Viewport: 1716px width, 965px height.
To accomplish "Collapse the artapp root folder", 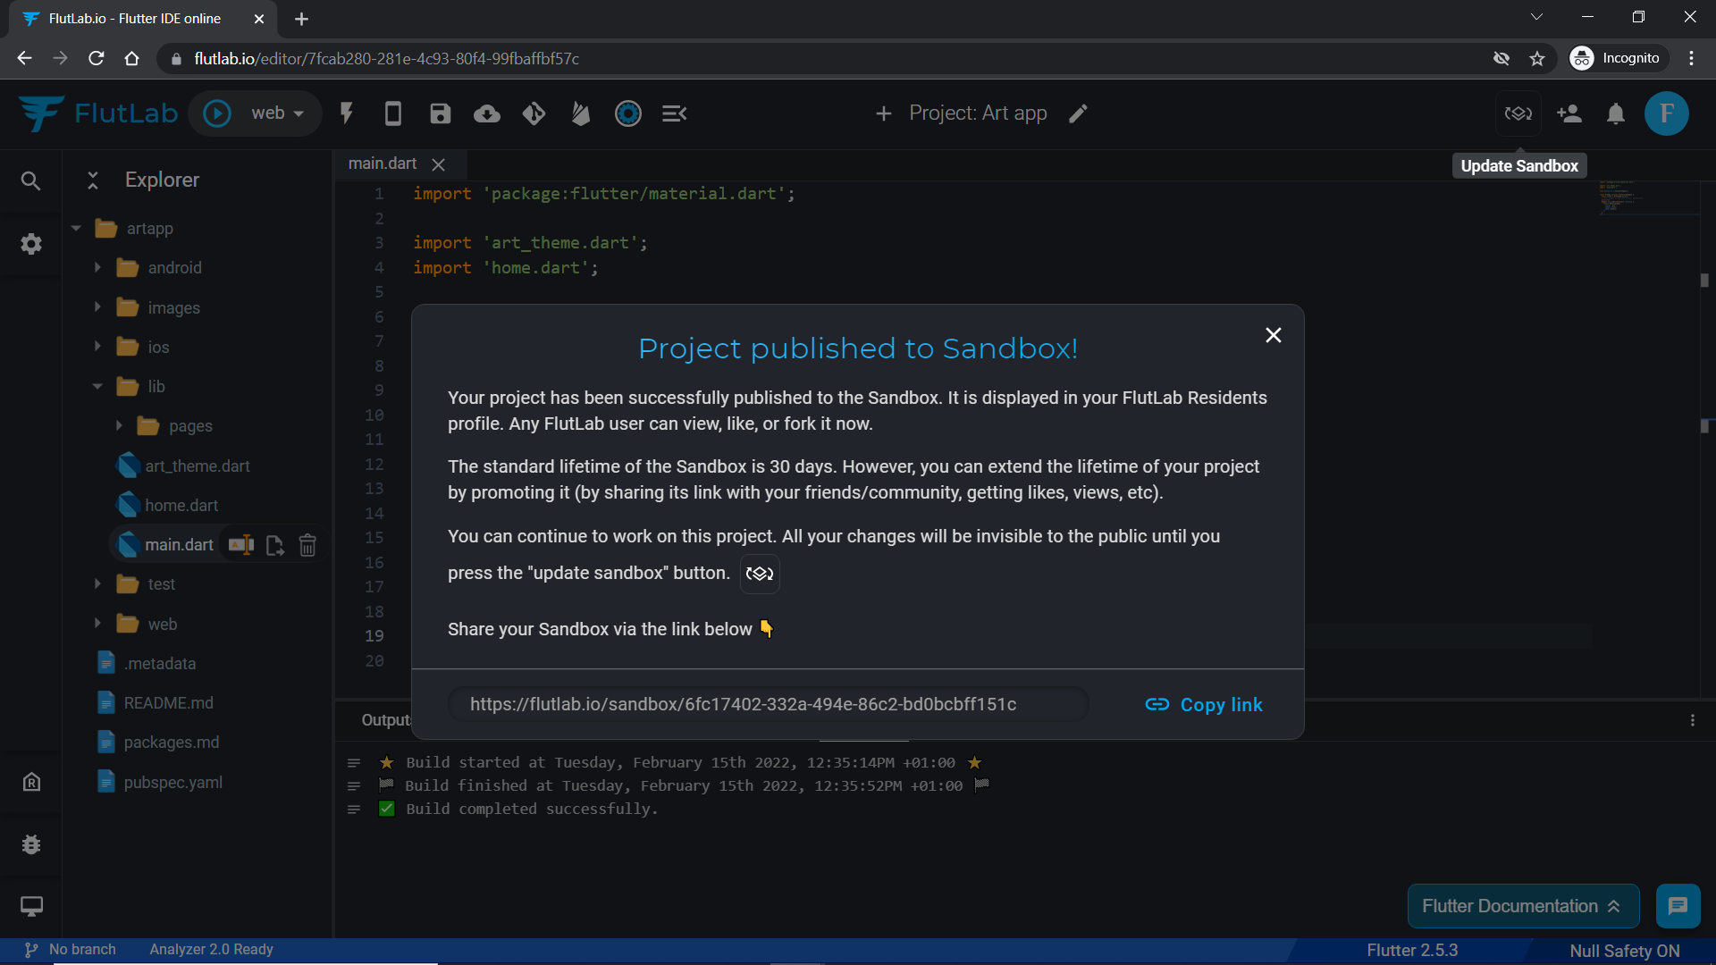I will (77, 229).
